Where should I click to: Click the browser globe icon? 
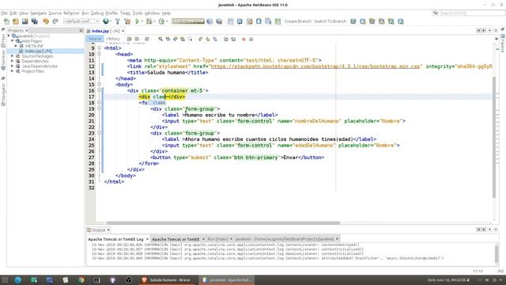pos(105,21)
